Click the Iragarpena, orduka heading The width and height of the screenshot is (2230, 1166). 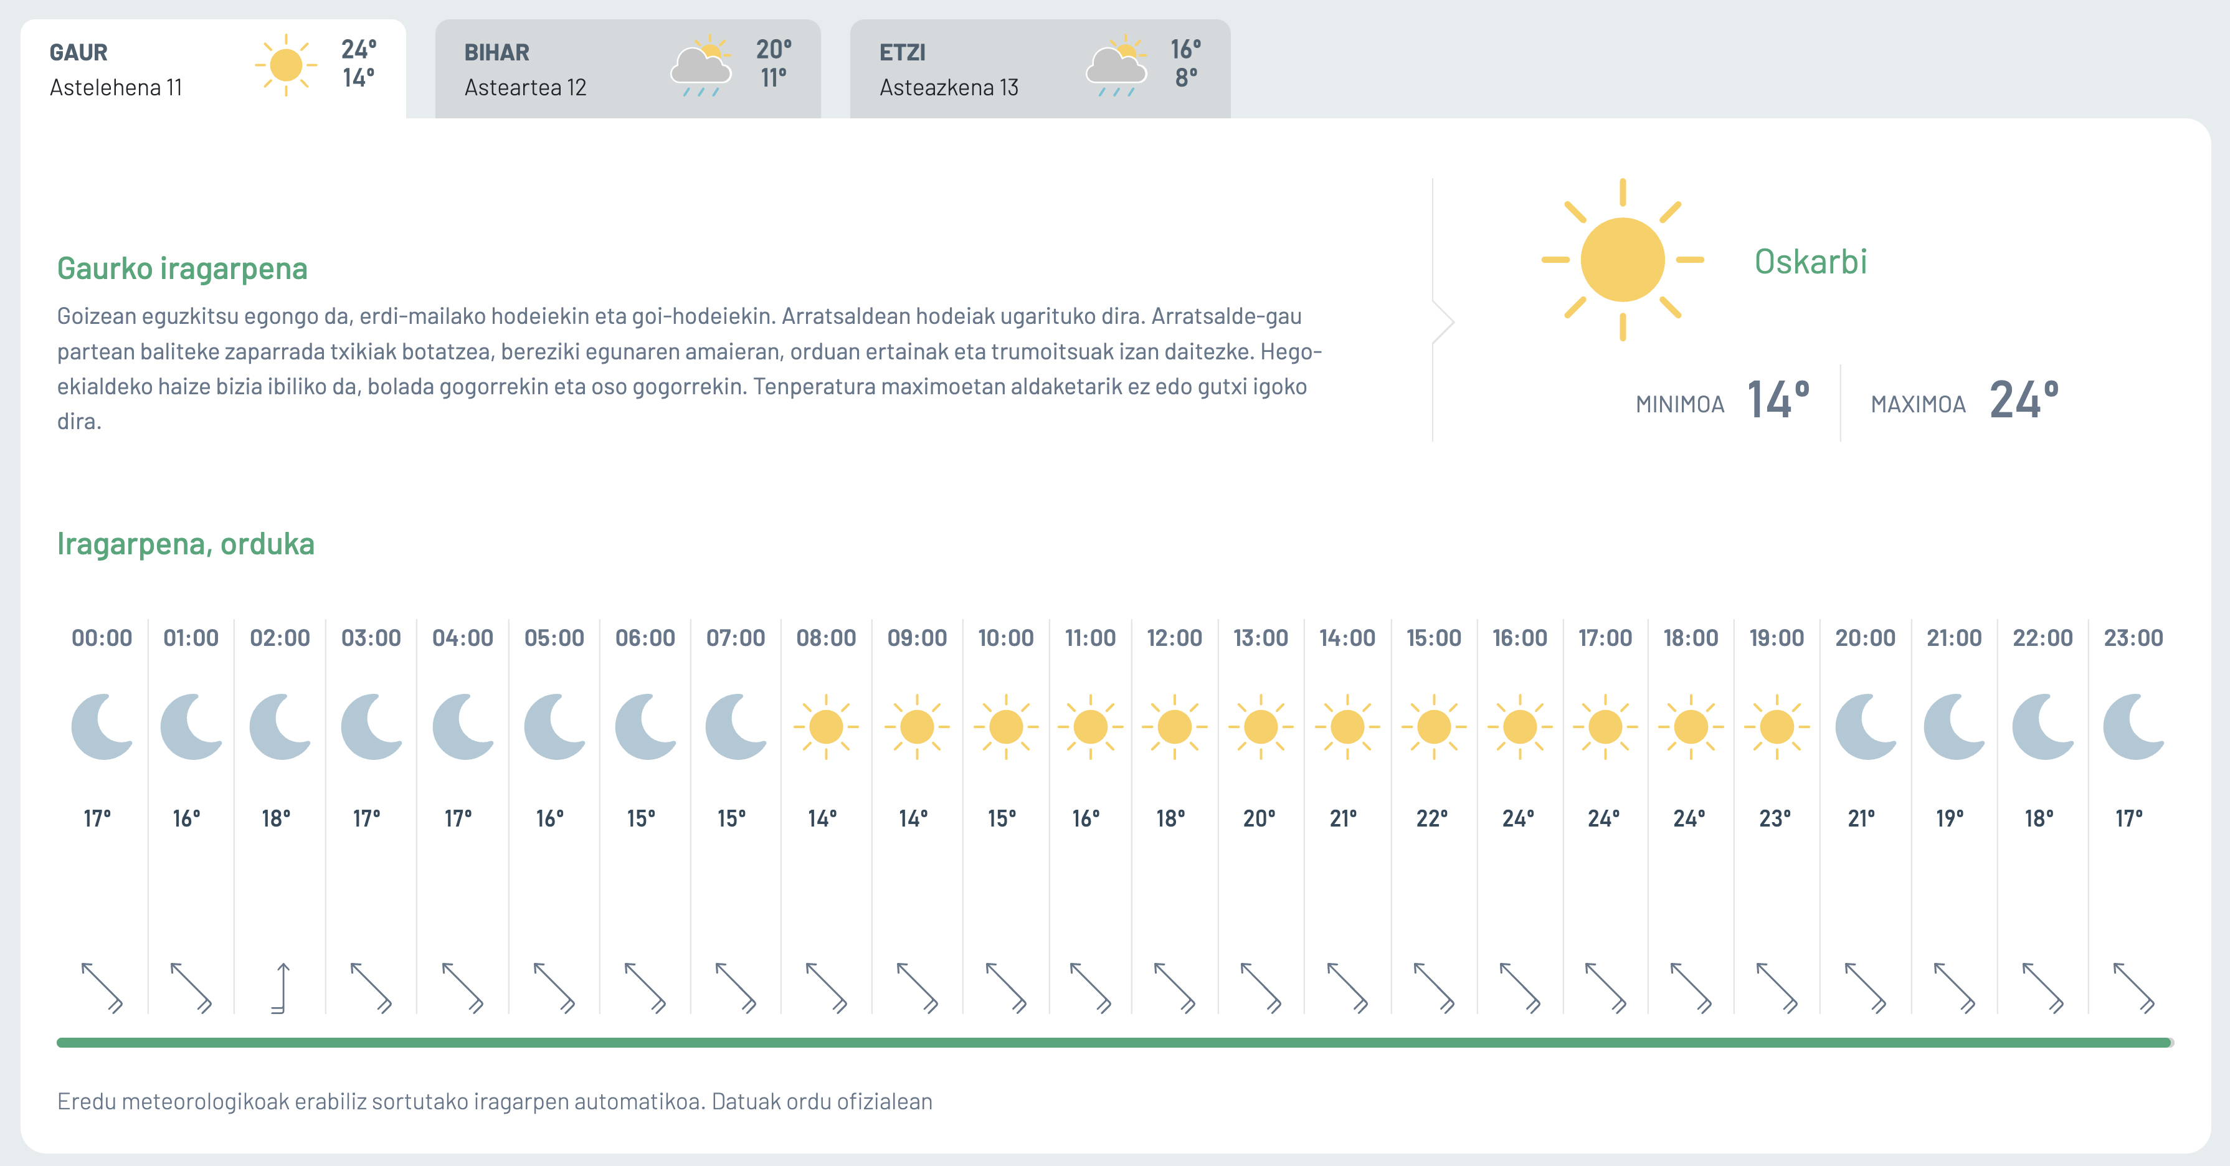[x=185, y=544]
